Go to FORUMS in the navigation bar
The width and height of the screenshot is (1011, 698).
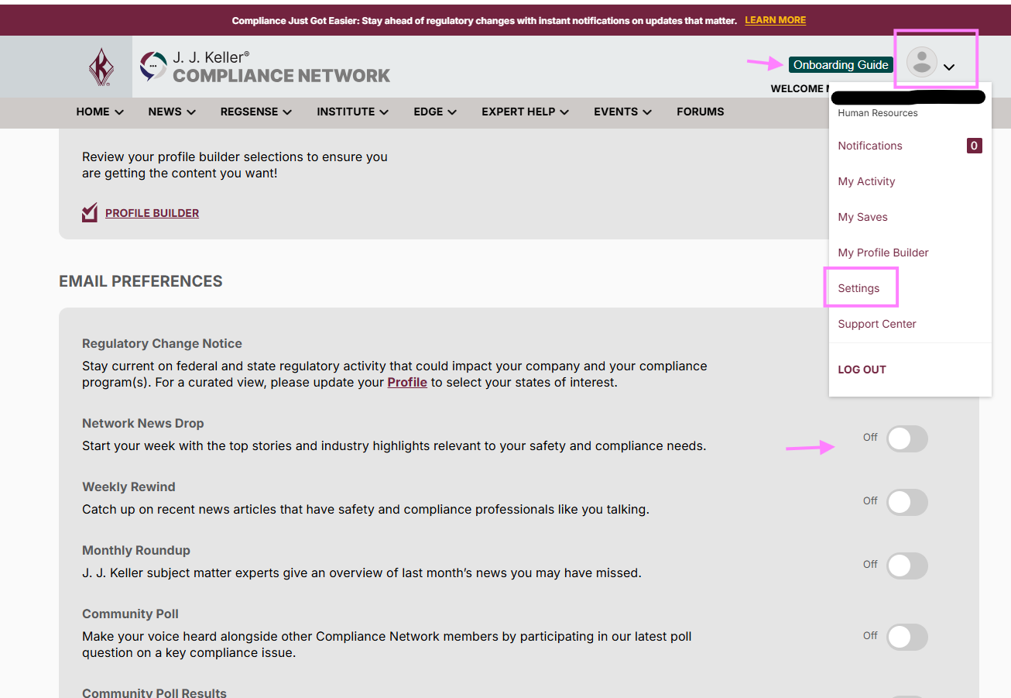tap(701, 112)
